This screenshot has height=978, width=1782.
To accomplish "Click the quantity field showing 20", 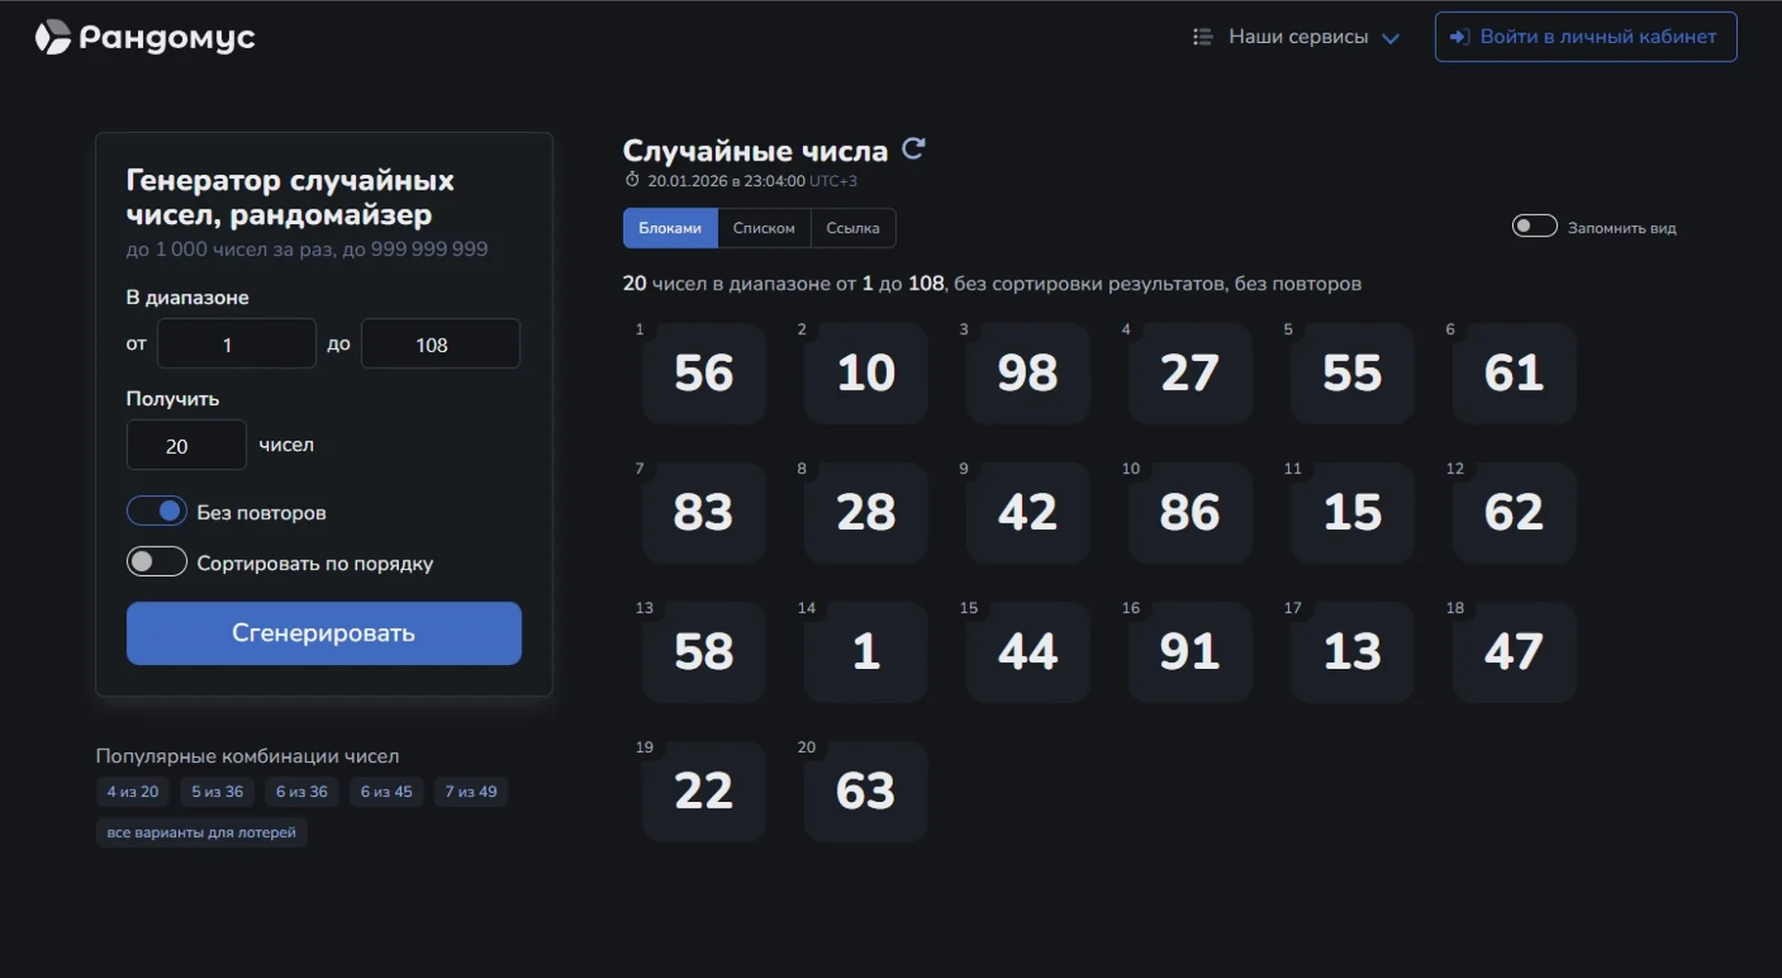I will pyautogui.click(x=186, y=445).
